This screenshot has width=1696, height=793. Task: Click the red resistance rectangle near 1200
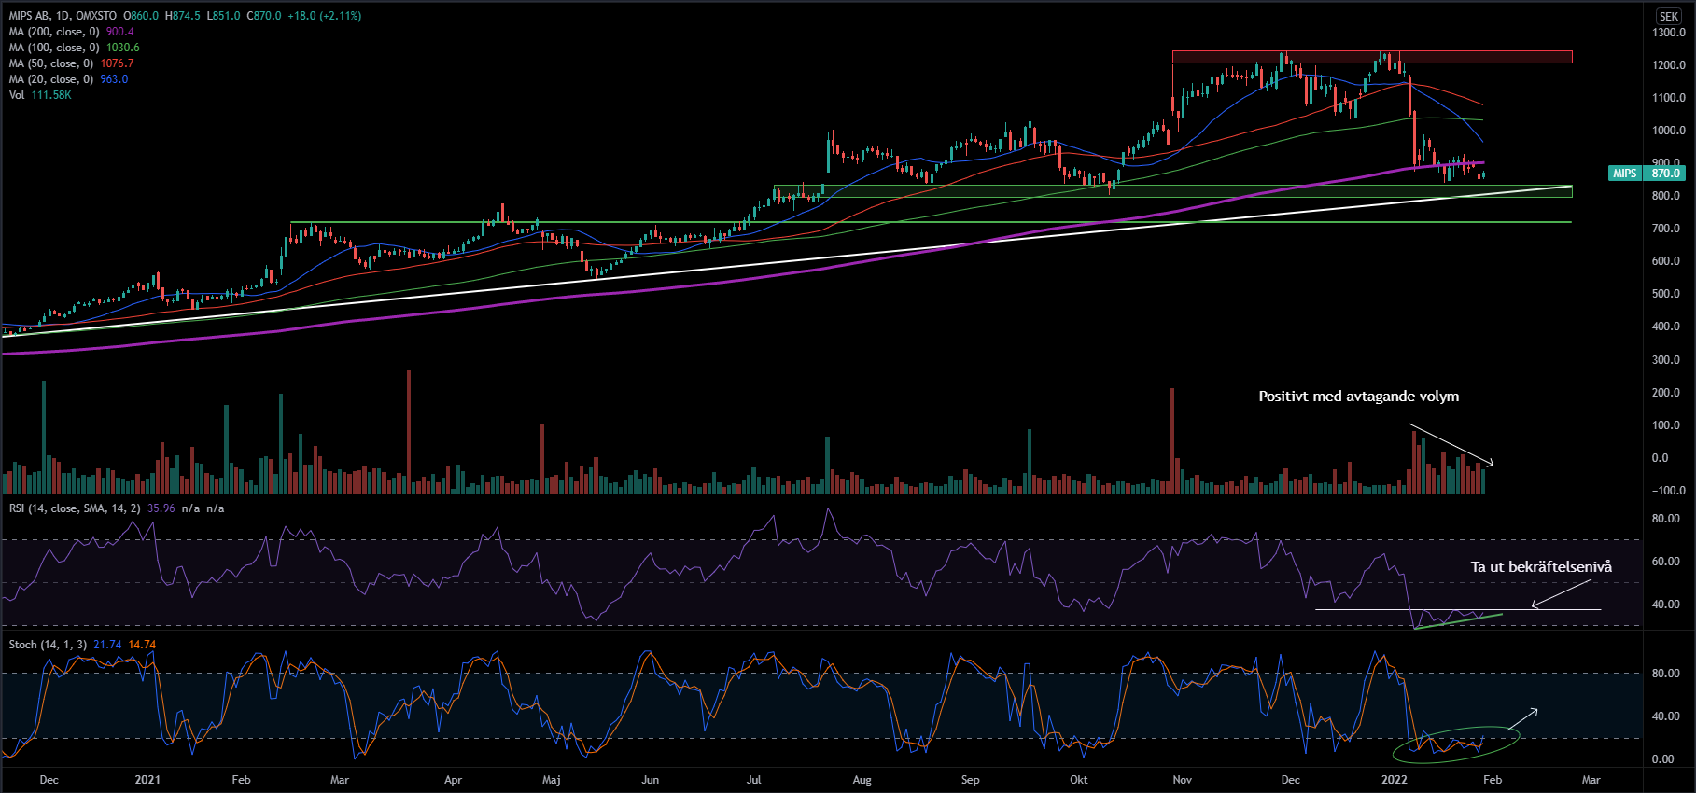point(1372,57)
